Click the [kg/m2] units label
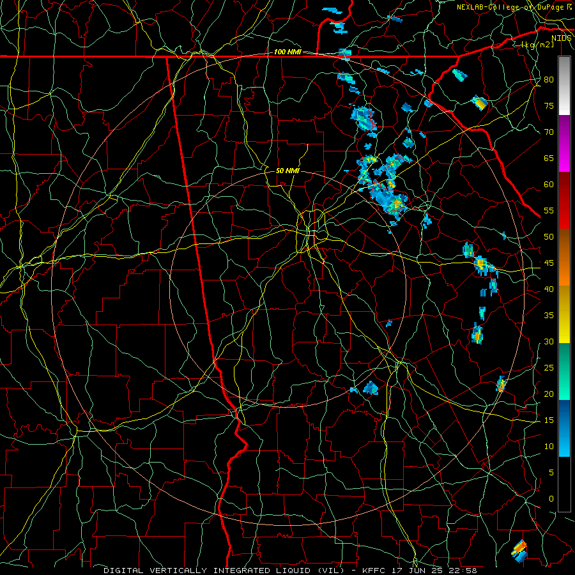Image resolution: width=575 pixels, height=575 pixels. pos(537,44)
